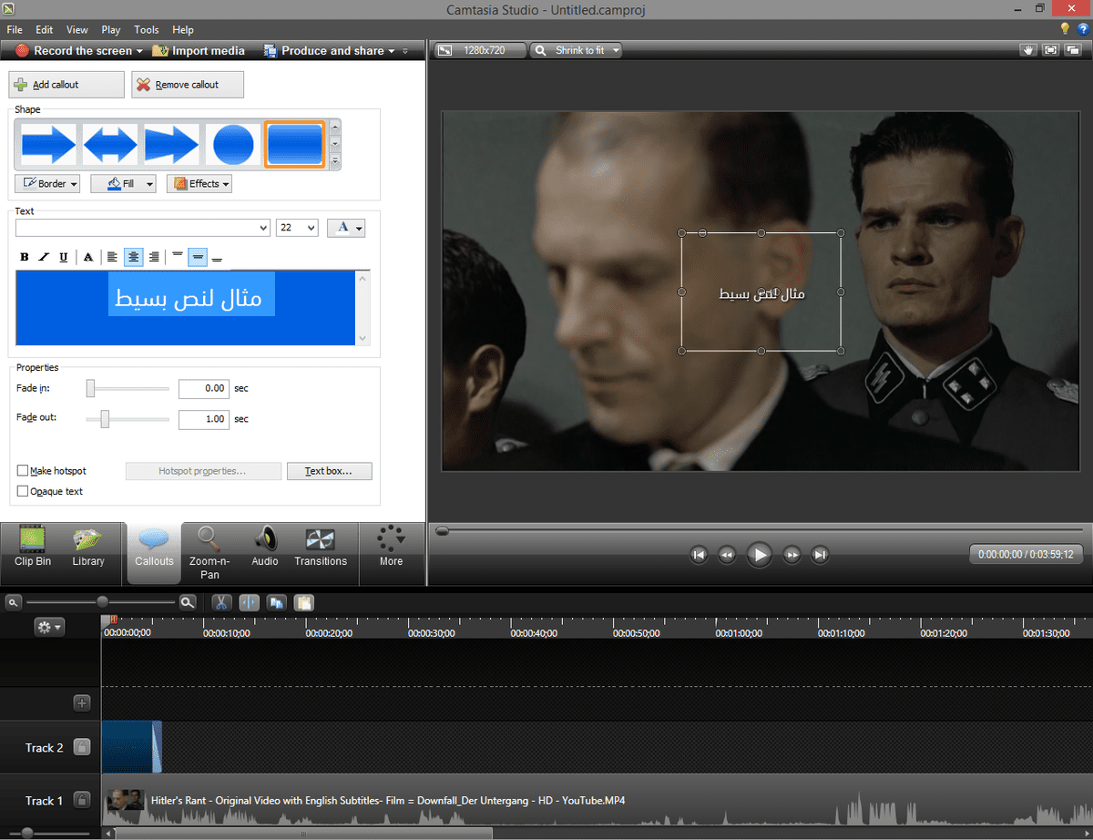Screen dimensions: 1093x840
Task: Open help question mark icon
Action: 1082,29
